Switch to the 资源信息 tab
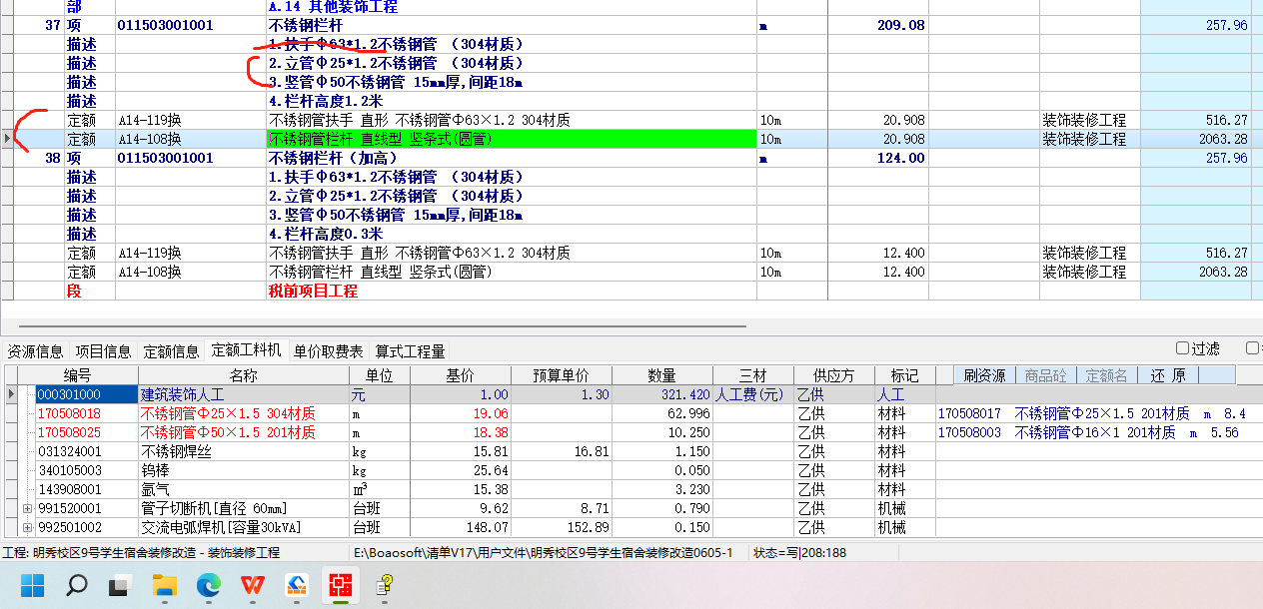1263x609 pixels. point(35,351)
